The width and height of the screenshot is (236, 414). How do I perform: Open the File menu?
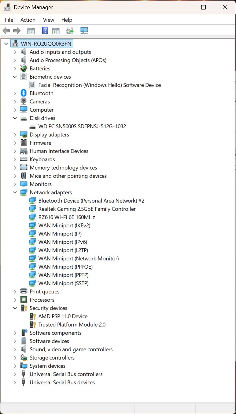point(9,20)
